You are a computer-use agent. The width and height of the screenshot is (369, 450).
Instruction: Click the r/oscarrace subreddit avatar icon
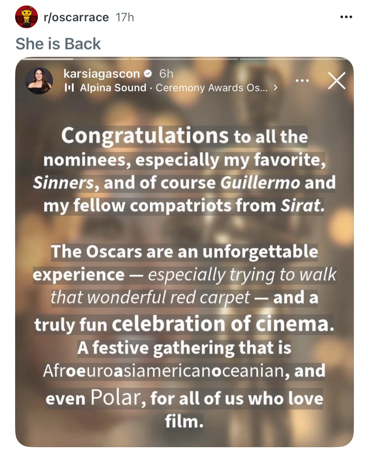[26, 17]
